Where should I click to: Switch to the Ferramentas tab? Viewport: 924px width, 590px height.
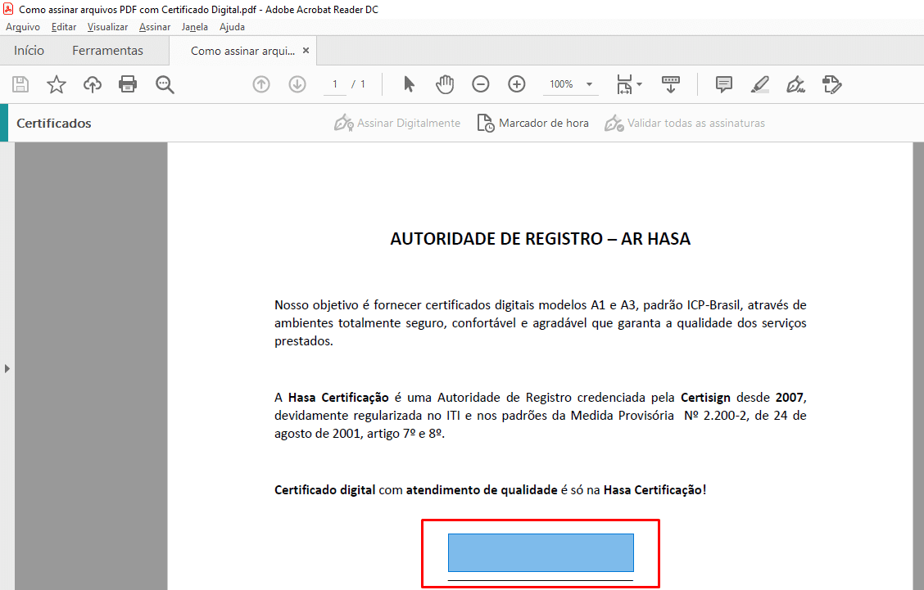107,51
